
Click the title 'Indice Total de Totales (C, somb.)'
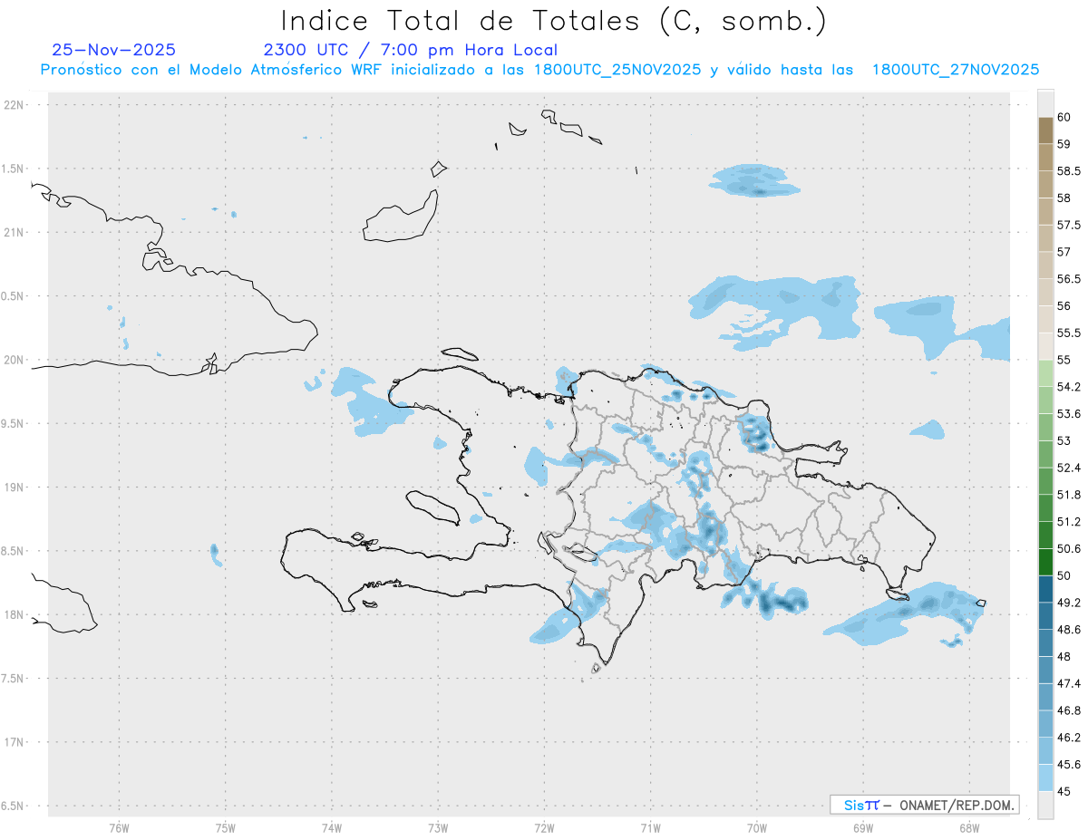tap(553, 21)
